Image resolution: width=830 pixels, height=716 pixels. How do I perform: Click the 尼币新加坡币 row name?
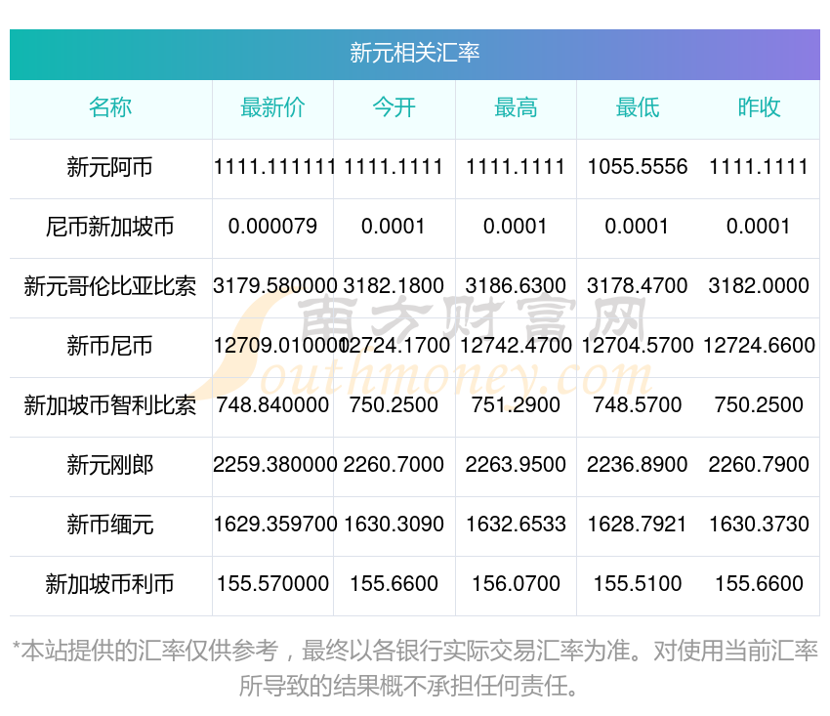[x=110, y=228]
